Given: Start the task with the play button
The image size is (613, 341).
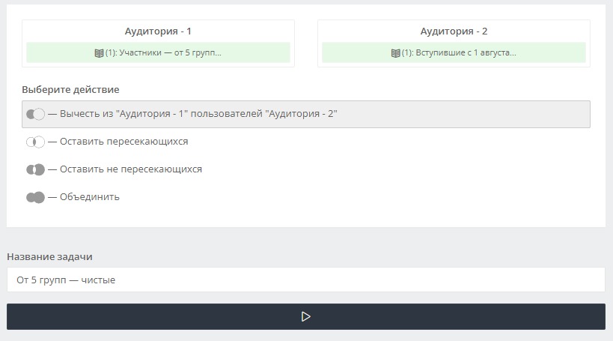Looking at the screenshot, I should 305,316.
